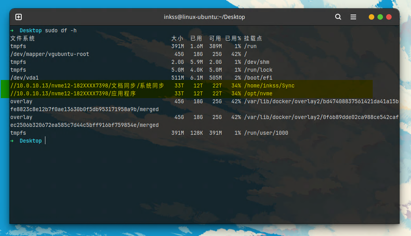Click size value '511M'
The width and height of the screenshot is (411, 236).
(178, 78)
